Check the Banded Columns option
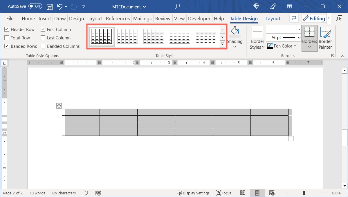 click(42, 46)
